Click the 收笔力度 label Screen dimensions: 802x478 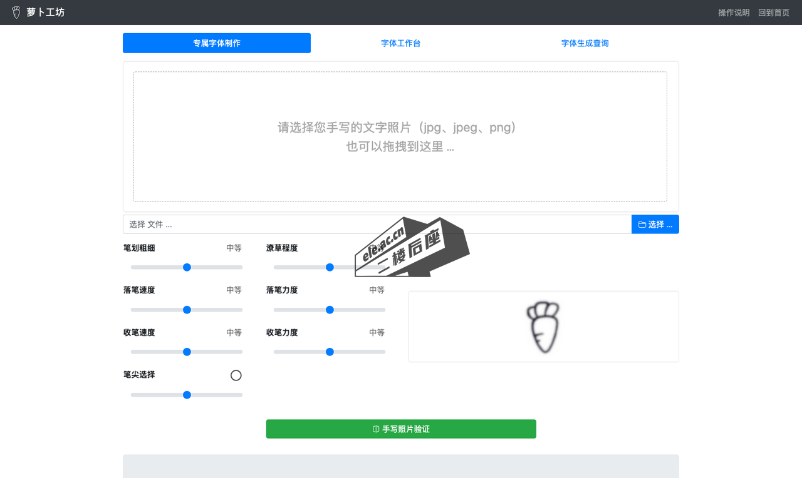click(282, 333)
